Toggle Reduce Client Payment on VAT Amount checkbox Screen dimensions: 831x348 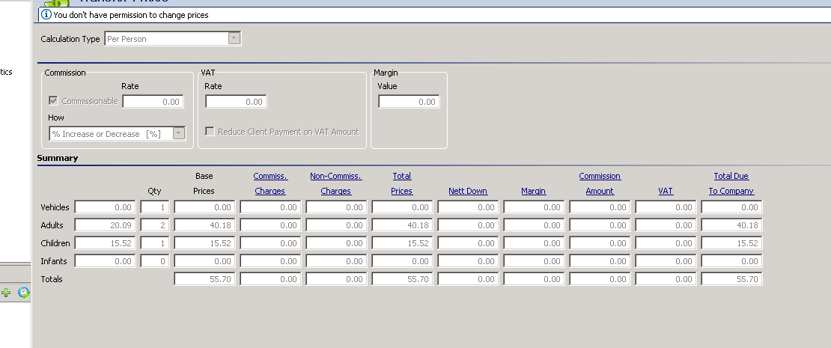point(210,132)
